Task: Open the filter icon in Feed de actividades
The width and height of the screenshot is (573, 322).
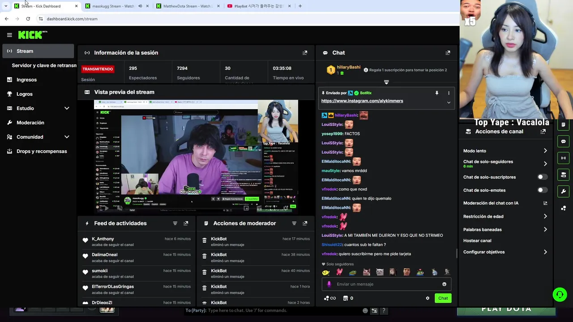Action: tap(175, 223)
